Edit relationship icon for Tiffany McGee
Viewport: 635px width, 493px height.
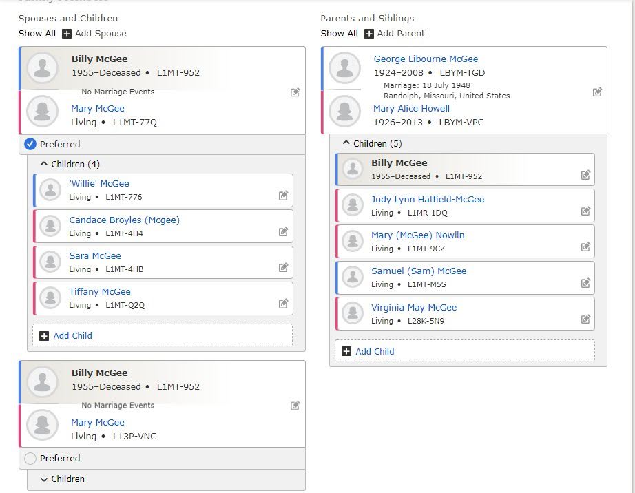tap(283, 303)
